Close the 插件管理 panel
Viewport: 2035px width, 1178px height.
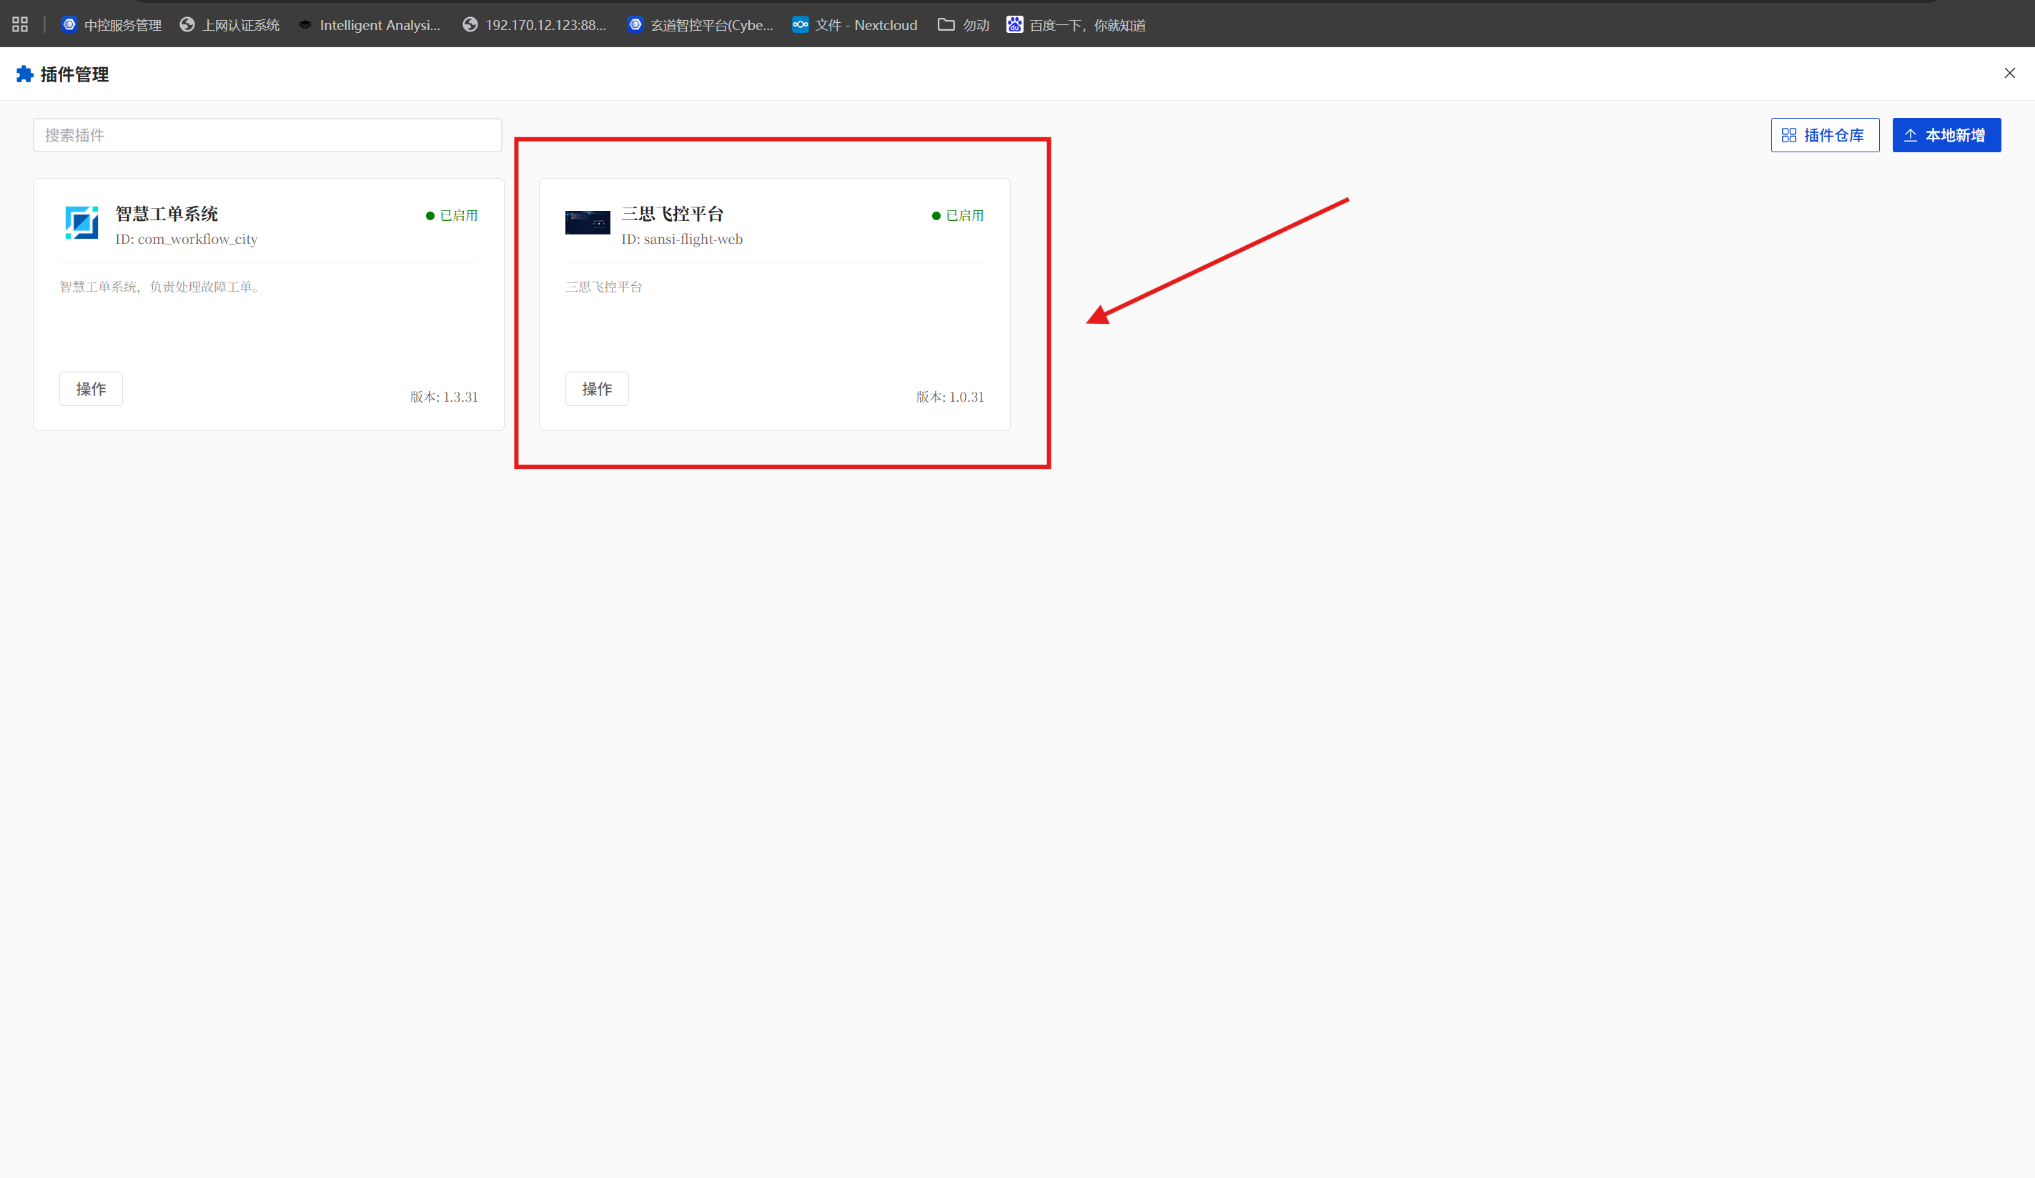point(2009,74)
